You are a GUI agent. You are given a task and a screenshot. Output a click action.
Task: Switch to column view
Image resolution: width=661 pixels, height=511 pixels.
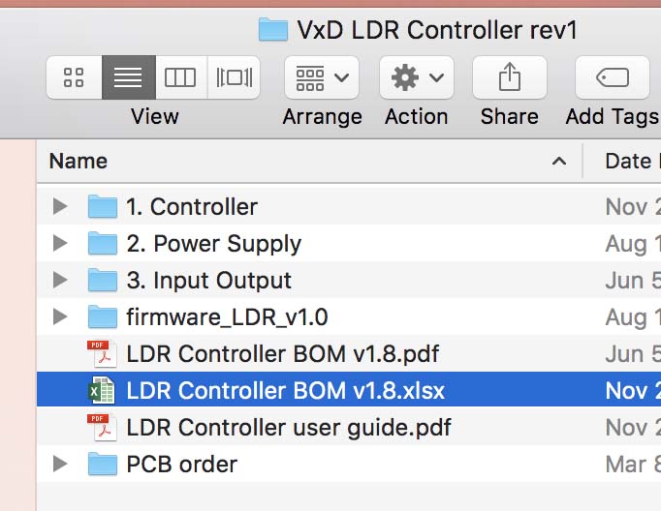point(181,77)
